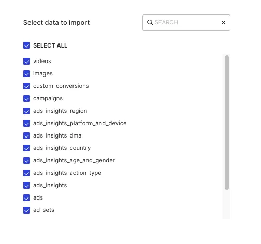This screenshot has height=244, width=261.
Task: Uncheck ads_insights_action_type checkbox
Action: (26, 173)
